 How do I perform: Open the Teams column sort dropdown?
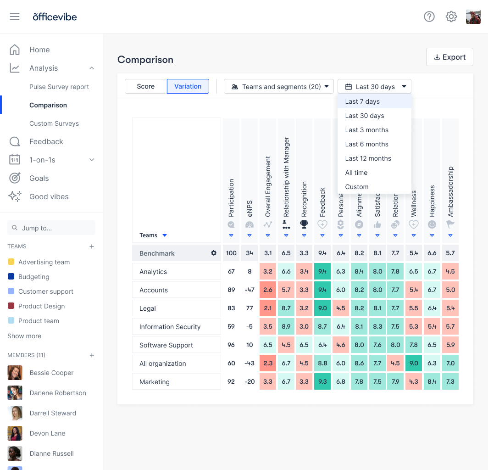pos(165,235)
